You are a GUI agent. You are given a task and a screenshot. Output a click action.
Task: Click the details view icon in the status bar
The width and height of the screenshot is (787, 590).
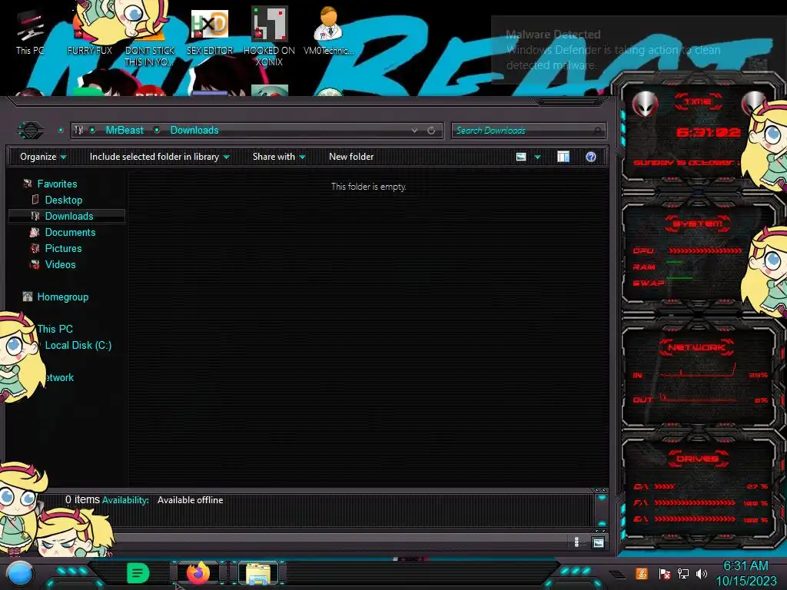coord(576,542)
